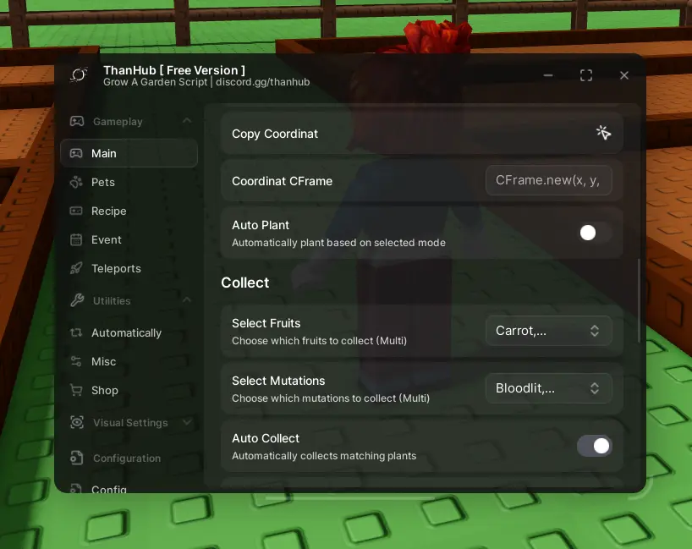Click the Recipe icon in sidebar
The image size is (692, 549).
(76, 211)
